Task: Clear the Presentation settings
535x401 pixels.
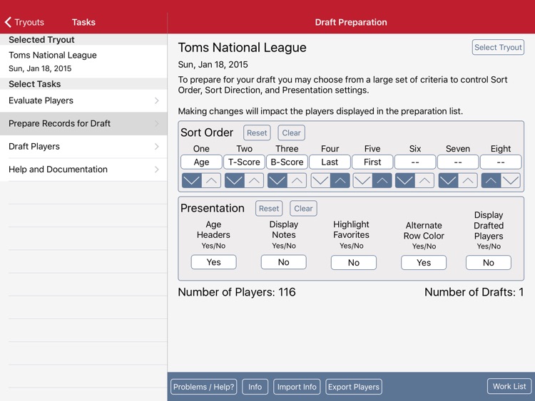Action: tap(303, 209)
